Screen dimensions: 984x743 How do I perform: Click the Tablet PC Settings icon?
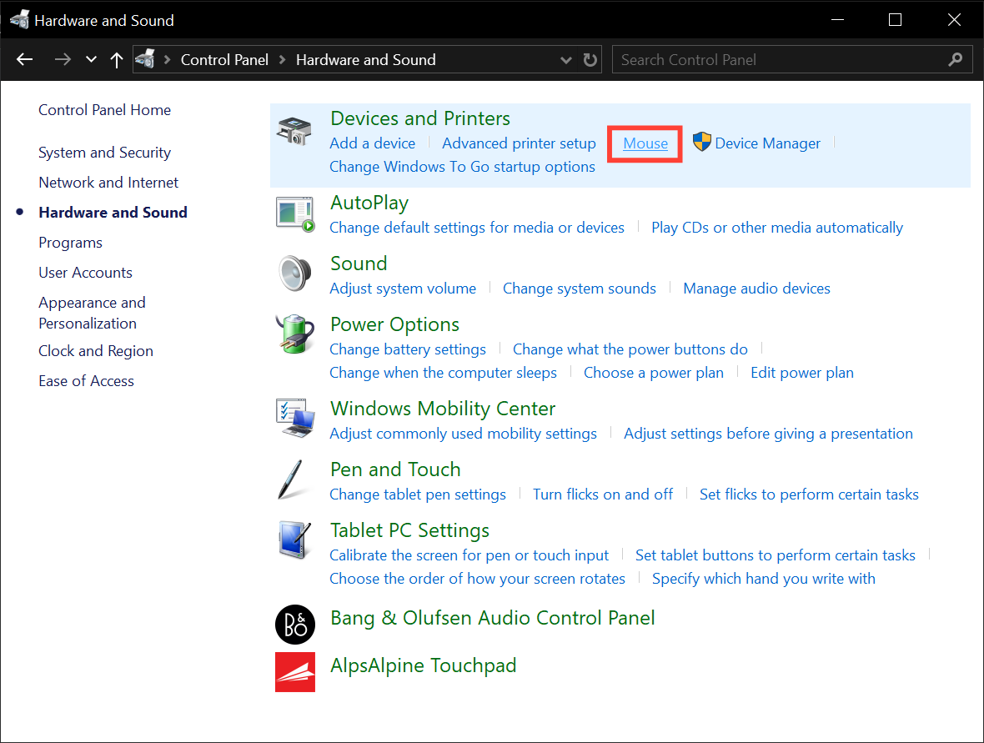tap(294, 541)
